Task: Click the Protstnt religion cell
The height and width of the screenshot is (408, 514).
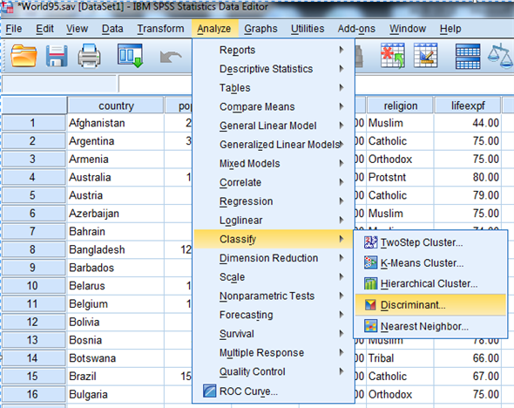Action: 400,178
